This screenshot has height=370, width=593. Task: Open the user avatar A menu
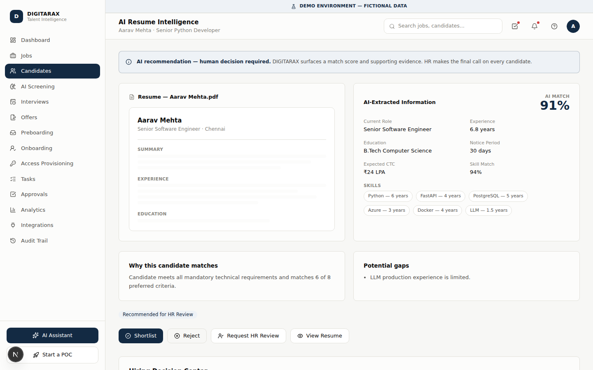pyautogui.click(x=573, y=26)
